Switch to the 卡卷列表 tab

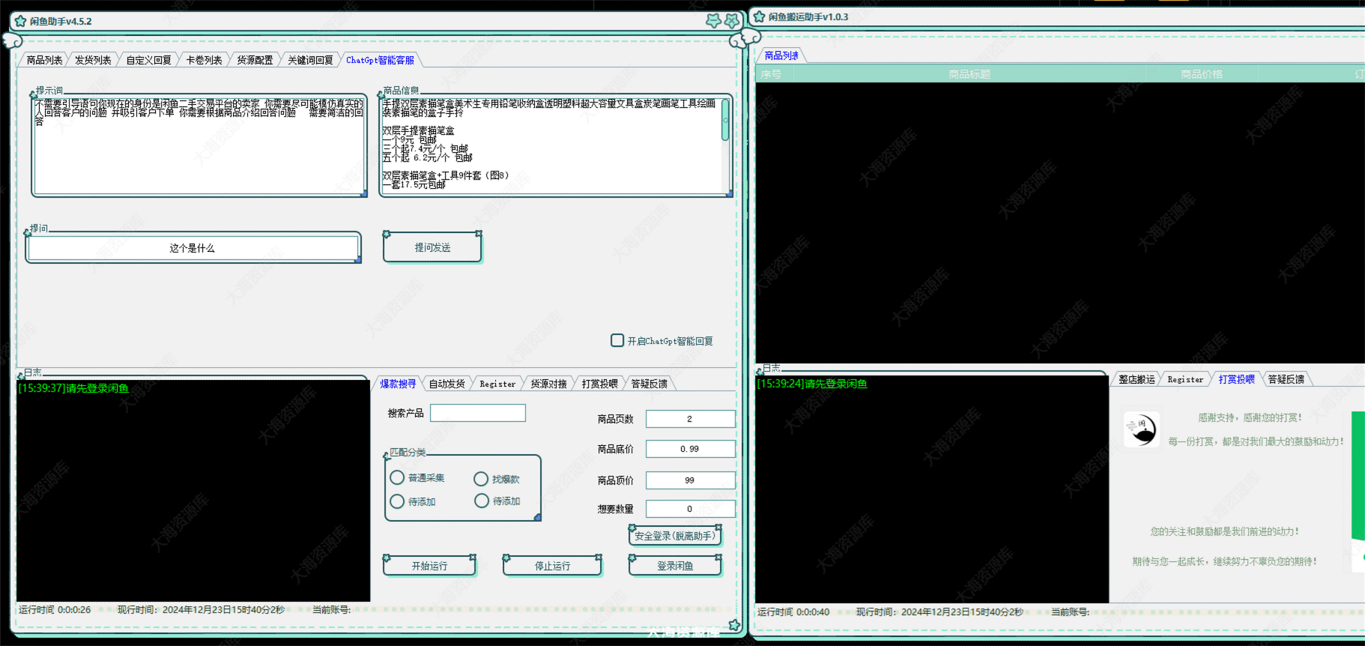204,60
